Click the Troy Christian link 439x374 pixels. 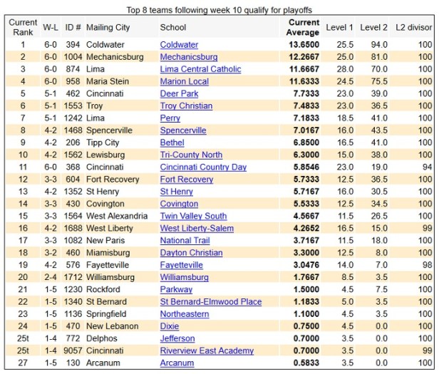tap(186, 105)
